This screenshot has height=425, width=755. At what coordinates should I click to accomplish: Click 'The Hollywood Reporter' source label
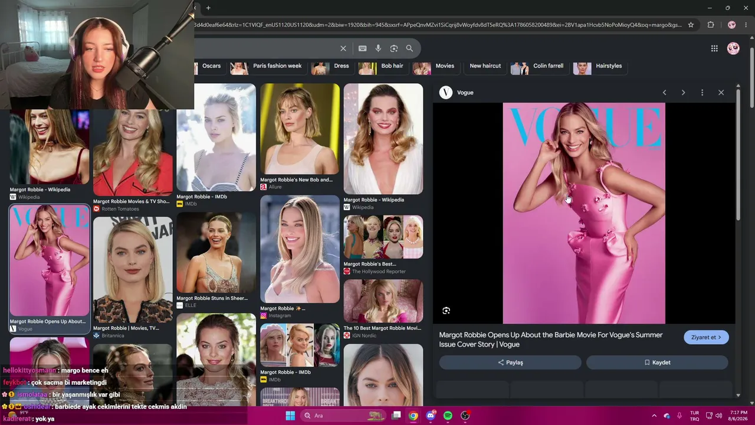[379, 272]
